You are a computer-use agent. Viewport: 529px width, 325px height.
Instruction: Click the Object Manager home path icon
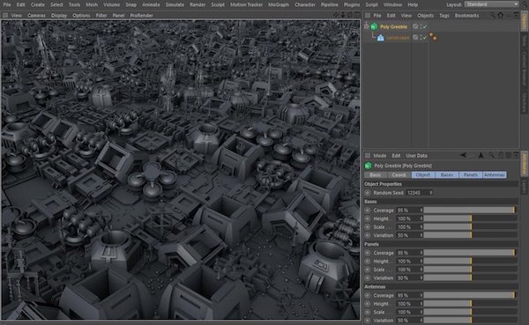click(501, 15)
